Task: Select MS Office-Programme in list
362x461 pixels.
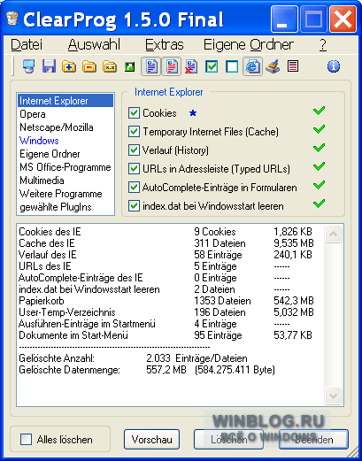Action: (65, 167)
